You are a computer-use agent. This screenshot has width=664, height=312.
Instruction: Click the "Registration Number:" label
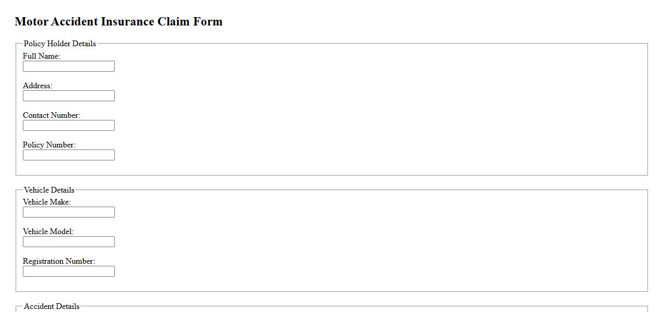point(59,261)
